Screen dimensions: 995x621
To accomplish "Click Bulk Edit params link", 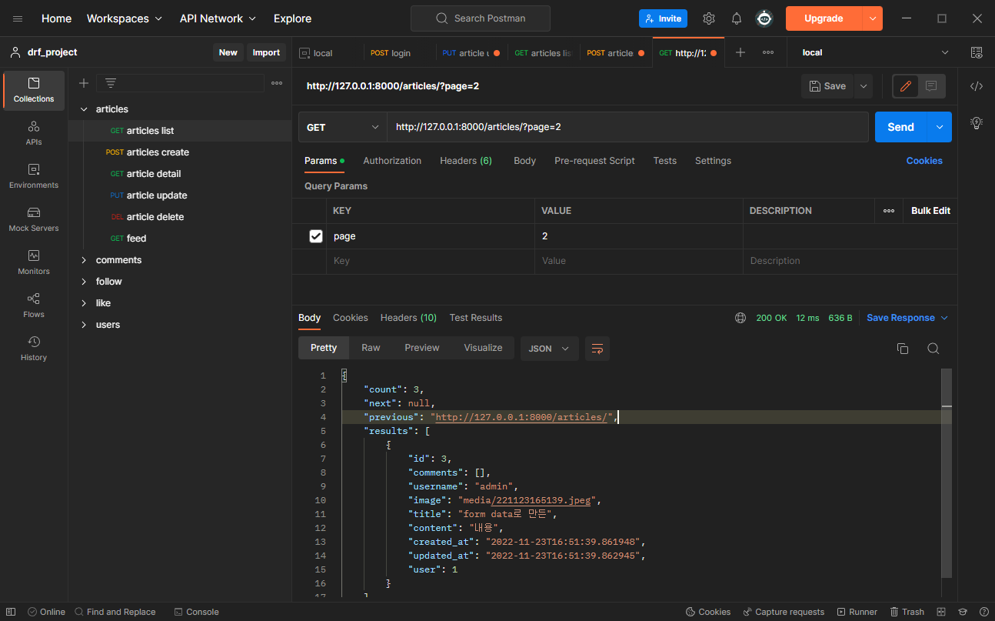I will (x=930, y=211).
